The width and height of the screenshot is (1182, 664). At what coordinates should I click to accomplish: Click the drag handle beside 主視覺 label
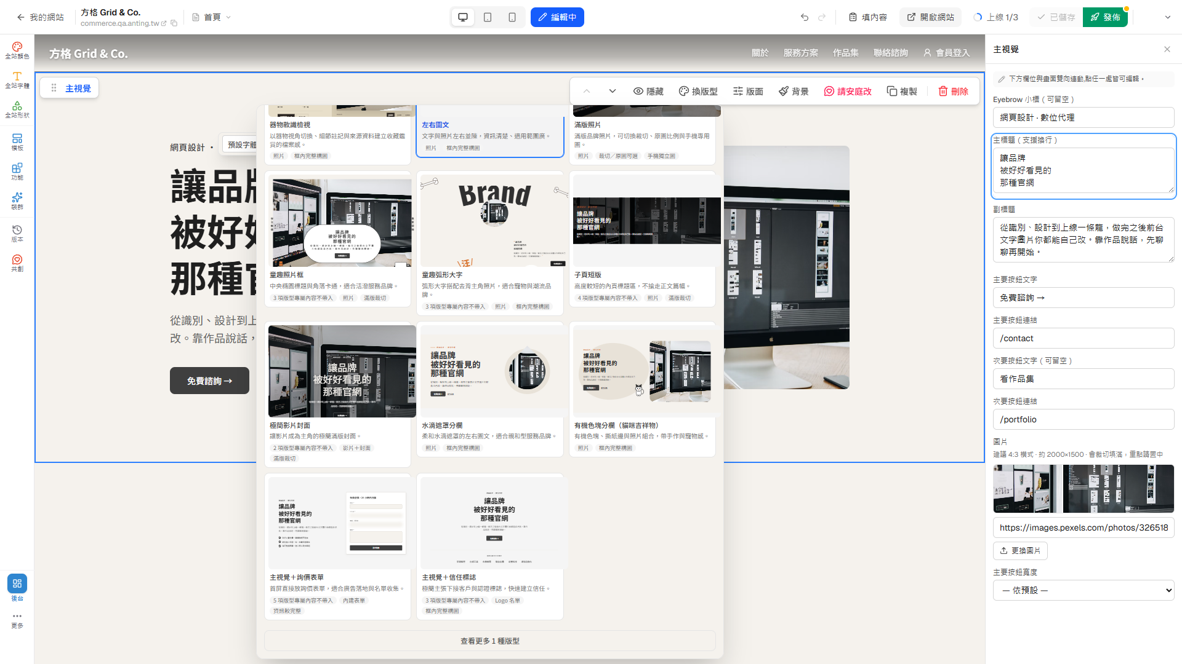54,88
